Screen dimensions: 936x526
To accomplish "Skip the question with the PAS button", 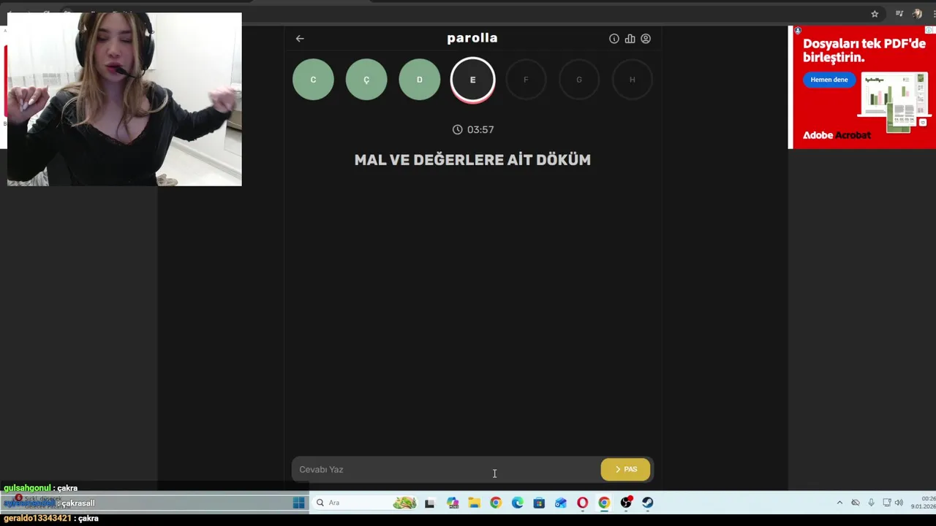I will 625,470.
